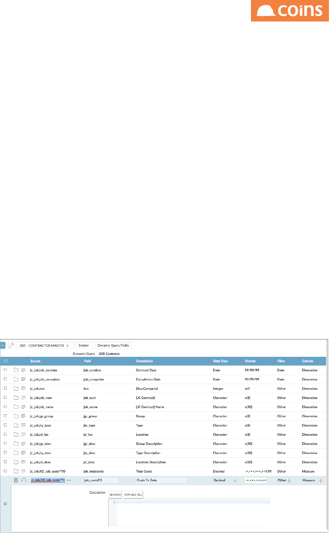The width and height of the screenshot is (329, 533).
Task: Open folder icon for jc_job.jty_desc row
Action: [16, 453]
